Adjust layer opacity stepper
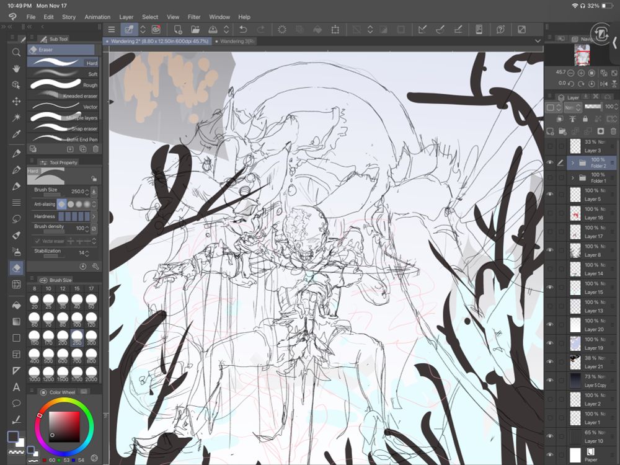 (616, 107)
